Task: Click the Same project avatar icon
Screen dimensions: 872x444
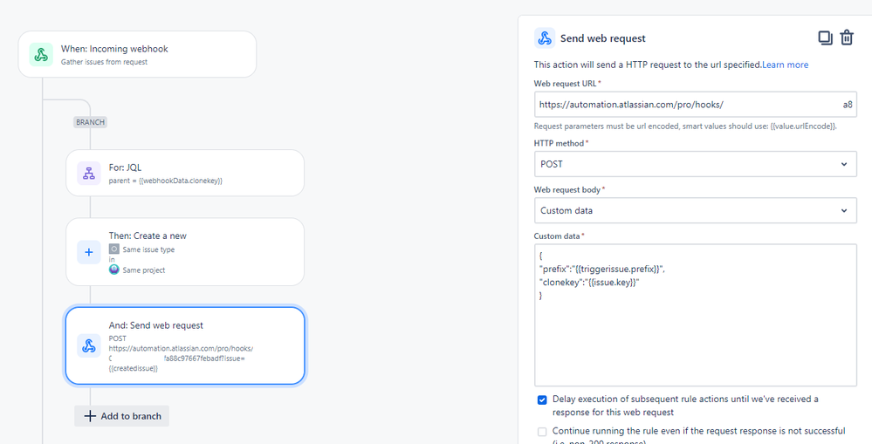Action: (114, 270)
